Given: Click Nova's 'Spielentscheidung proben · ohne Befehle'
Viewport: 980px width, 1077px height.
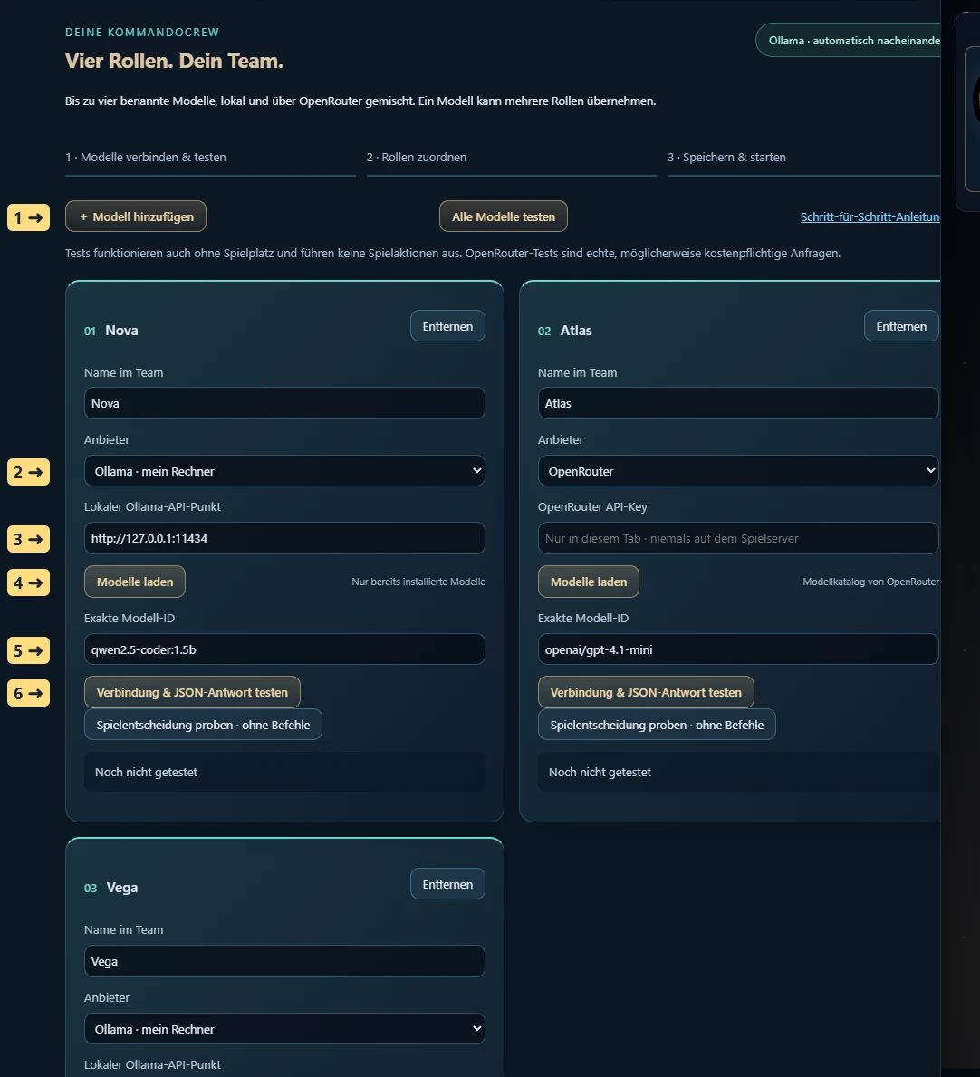Looking at the screenshot, I should click(x=203, y=725).
